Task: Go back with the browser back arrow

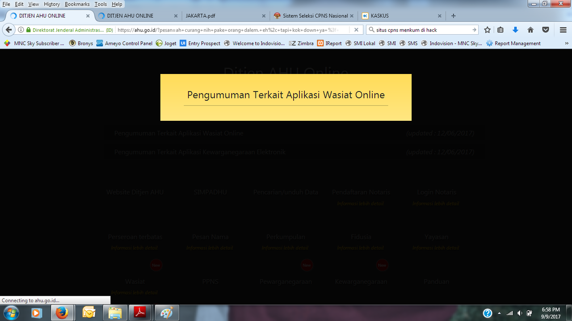Action: [x=8, y=30]
